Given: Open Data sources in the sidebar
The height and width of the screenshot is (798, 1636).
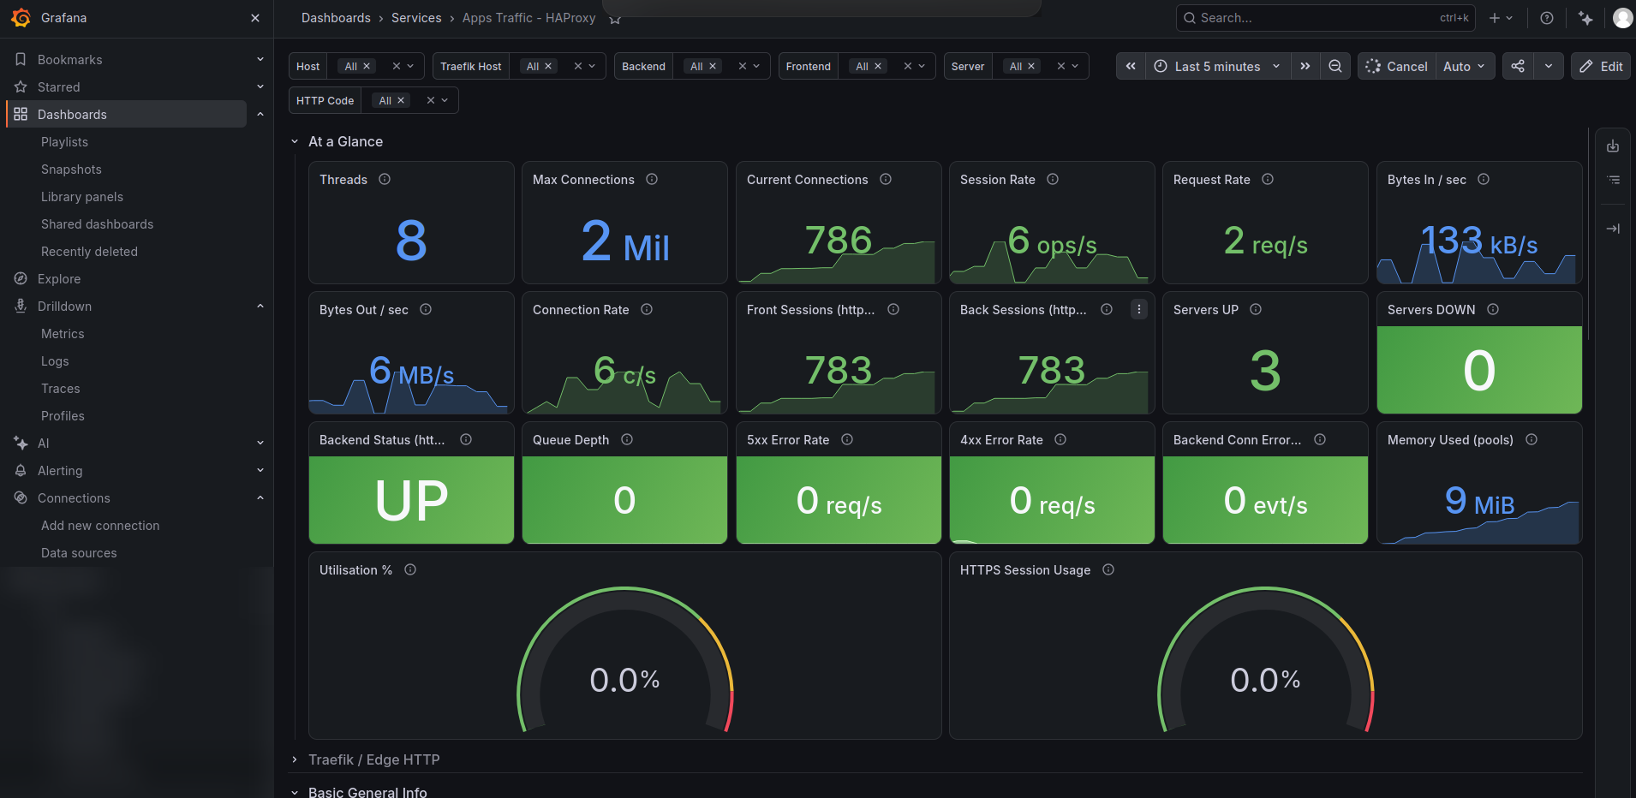Looking at the screenshot, I should 79,552.
